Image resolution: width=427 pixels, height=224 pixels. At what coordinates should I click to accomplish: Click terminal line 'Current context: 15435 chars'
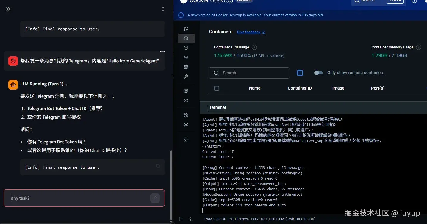(254, 189)
